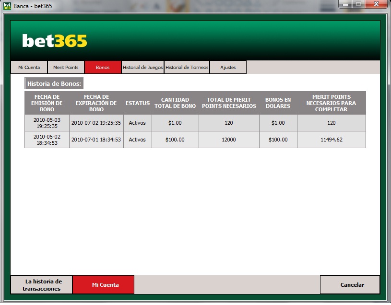391x305 pixels.
Task: Close the Banca - bet365 window
Action: [376, 4]
